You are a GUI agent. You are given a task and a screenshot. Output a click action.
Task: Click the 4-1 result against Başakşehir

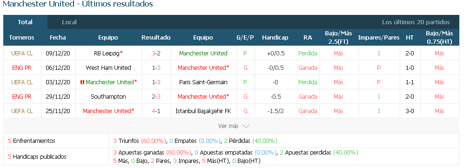click(156, 111)
